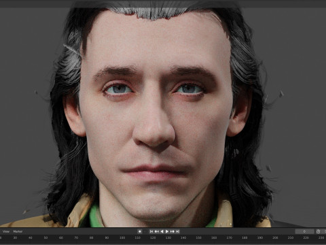326x245 pixels.
Task: Play the animation forward
Action: (167, 231)
